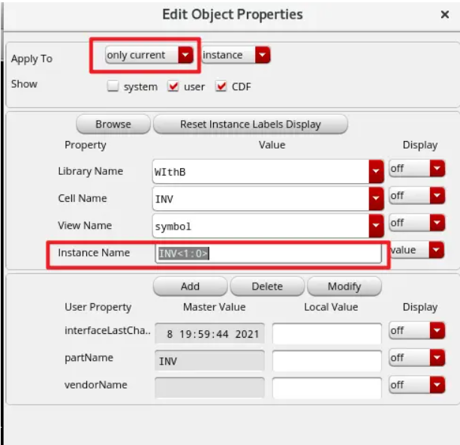
Task: Click the Browse button
Action: tap(113, 124)
